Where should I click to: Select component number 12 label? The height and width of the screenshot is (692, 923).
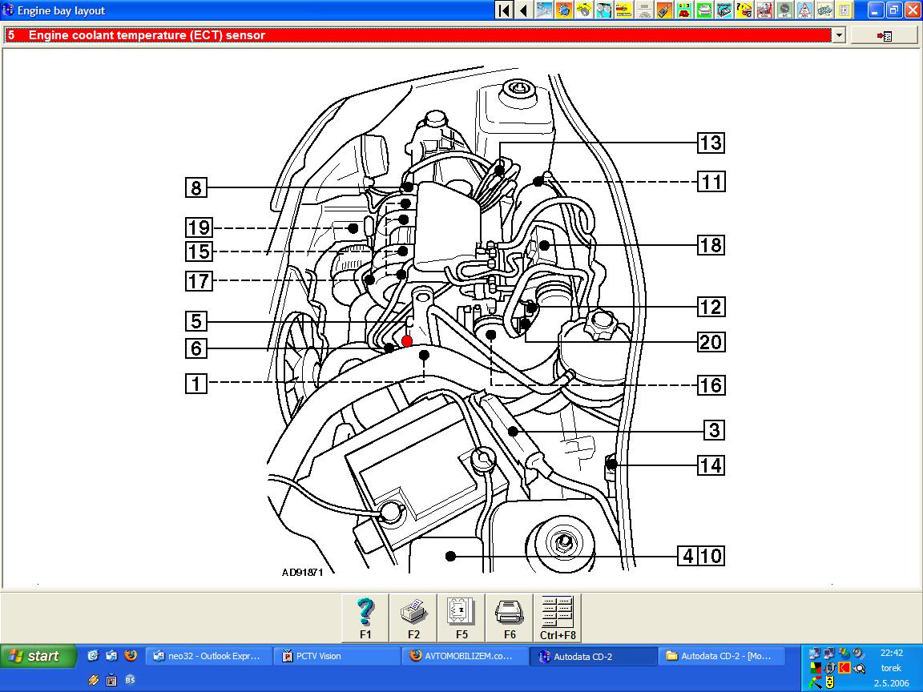(x=711, y=307)
